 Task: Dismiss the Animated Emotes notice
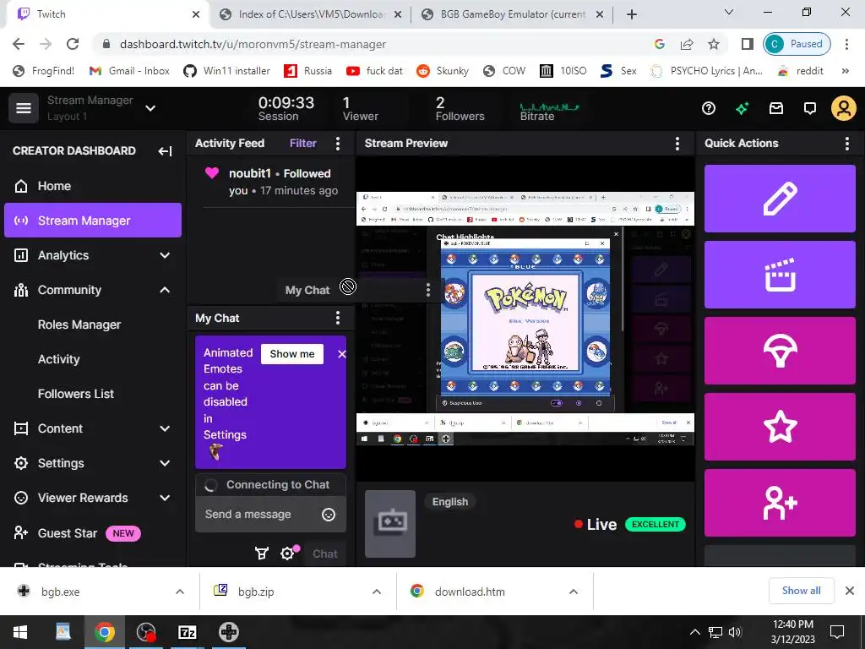point(341,354)
